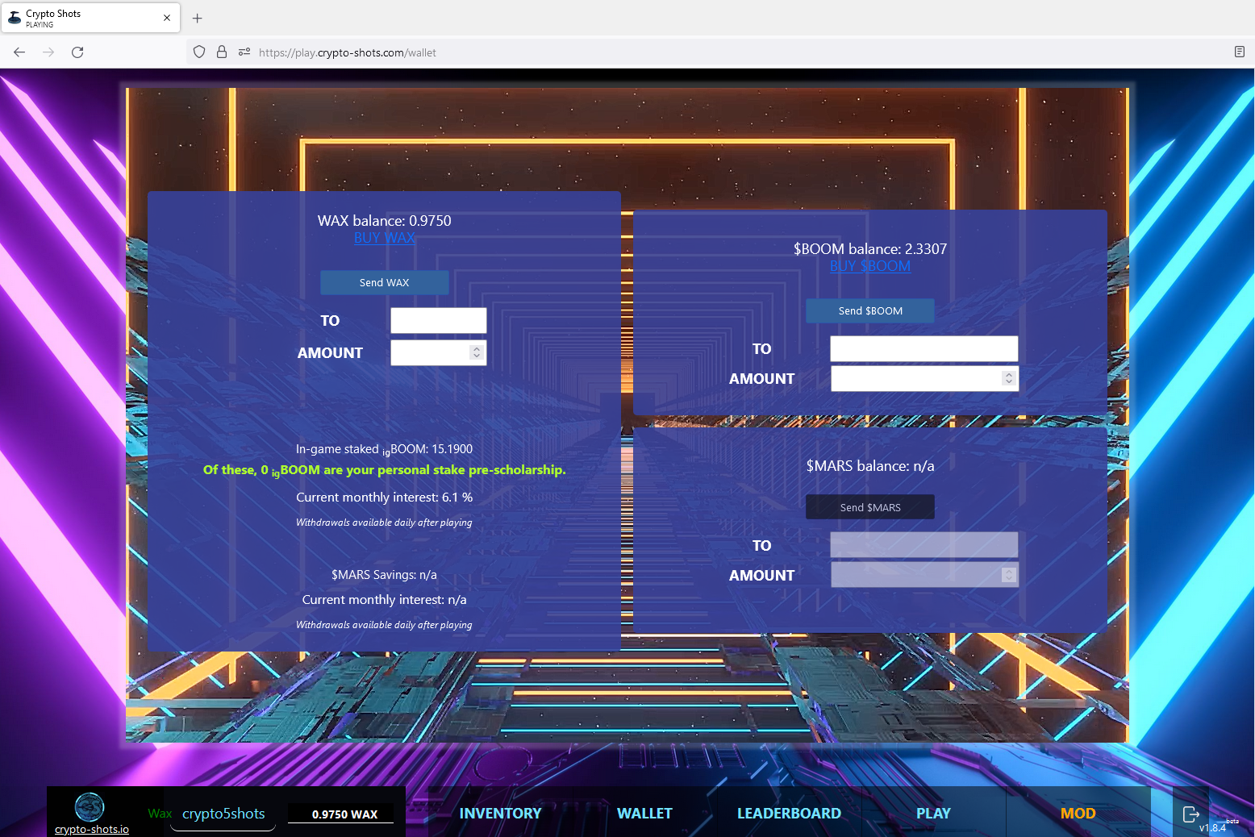Click the crypto5shots account name
1255x837 pixels.
coord(223,814)
